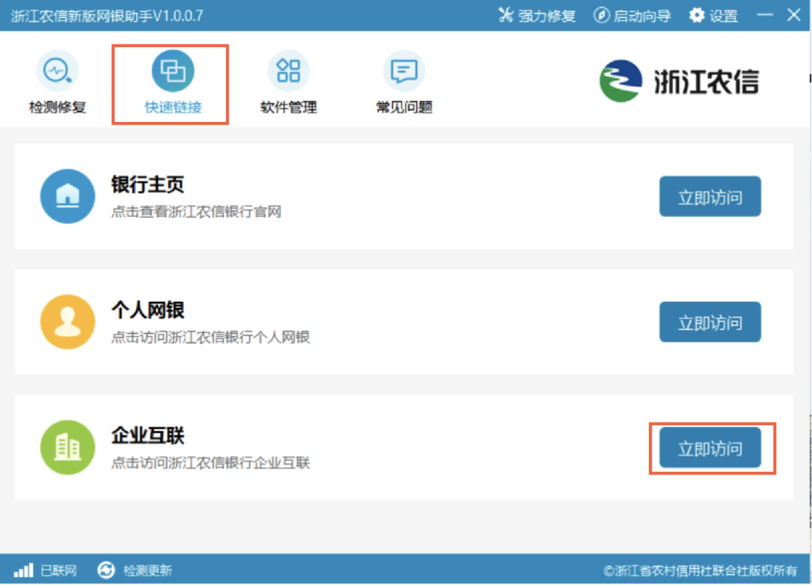Switch to the 常见问题 tab label
The width and height of the screenshot is (812, 585).
(x=404, y=107)
